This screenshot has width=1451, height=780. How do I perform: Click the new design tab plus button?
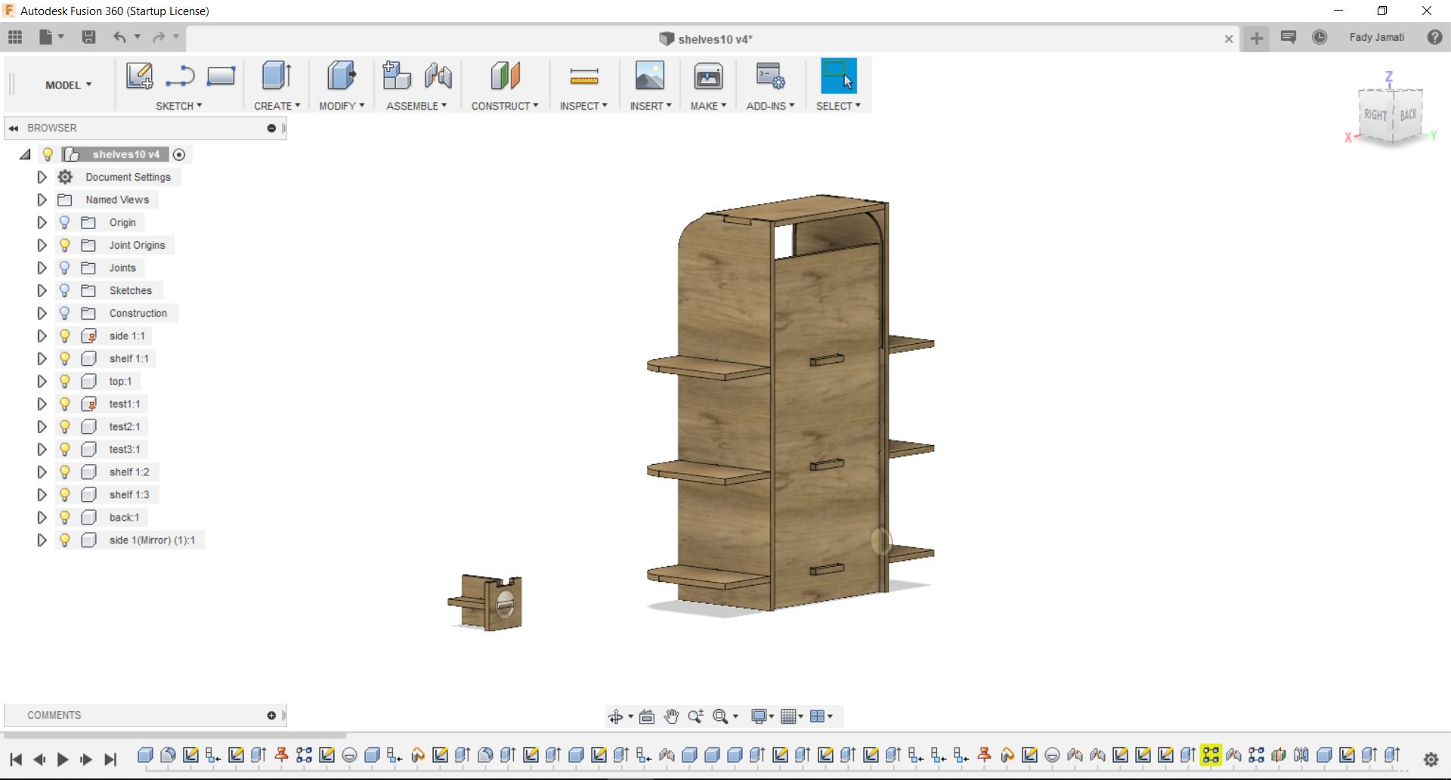(1257, 39)
